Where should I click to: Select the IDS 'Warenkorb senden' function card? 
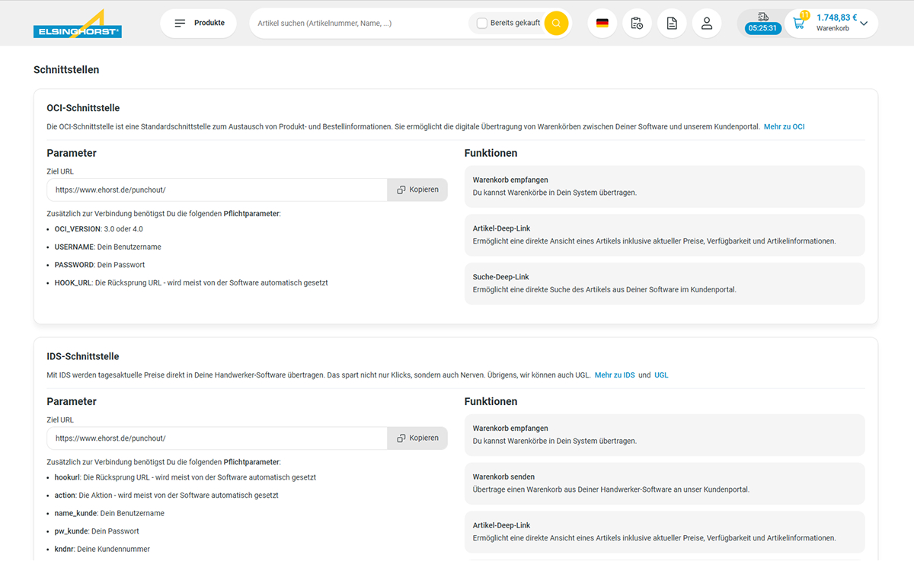pyautogui.click(x=664, y=483)
